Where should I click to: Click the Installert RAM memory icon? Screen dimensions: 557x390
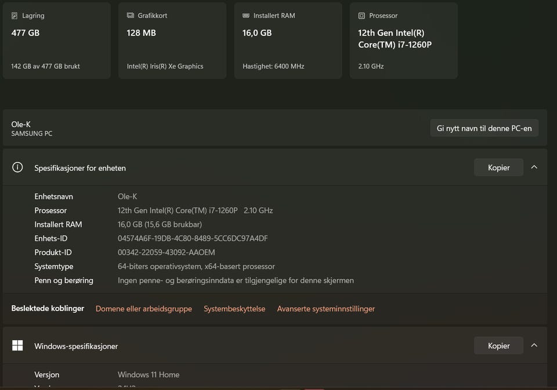pyautogui.click(x=246, y=15)
